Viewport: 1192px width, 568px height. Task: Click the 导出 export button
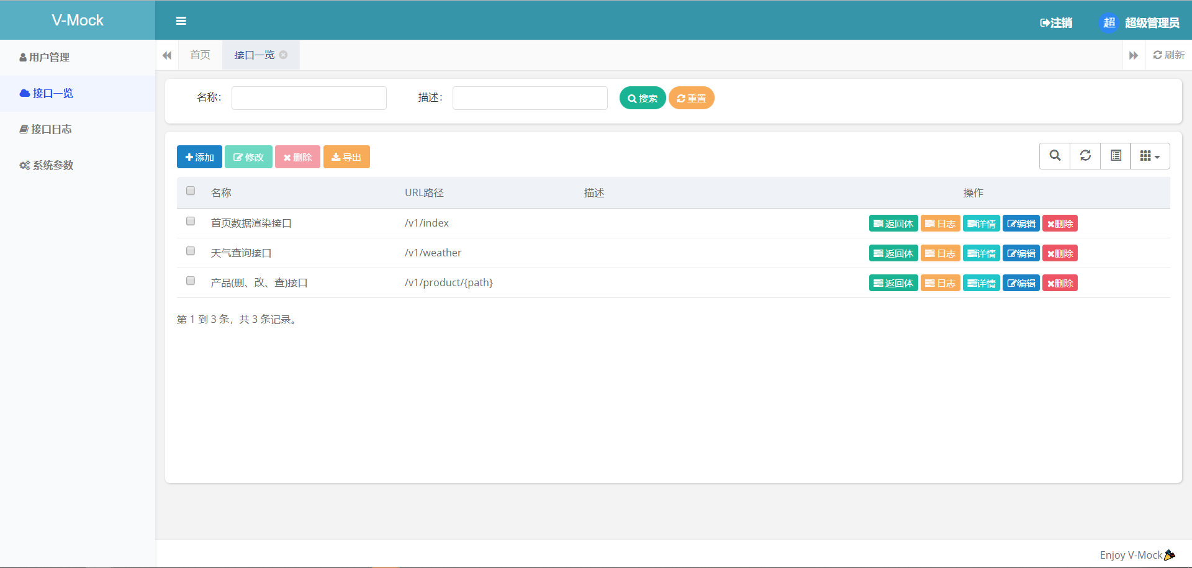346,157
